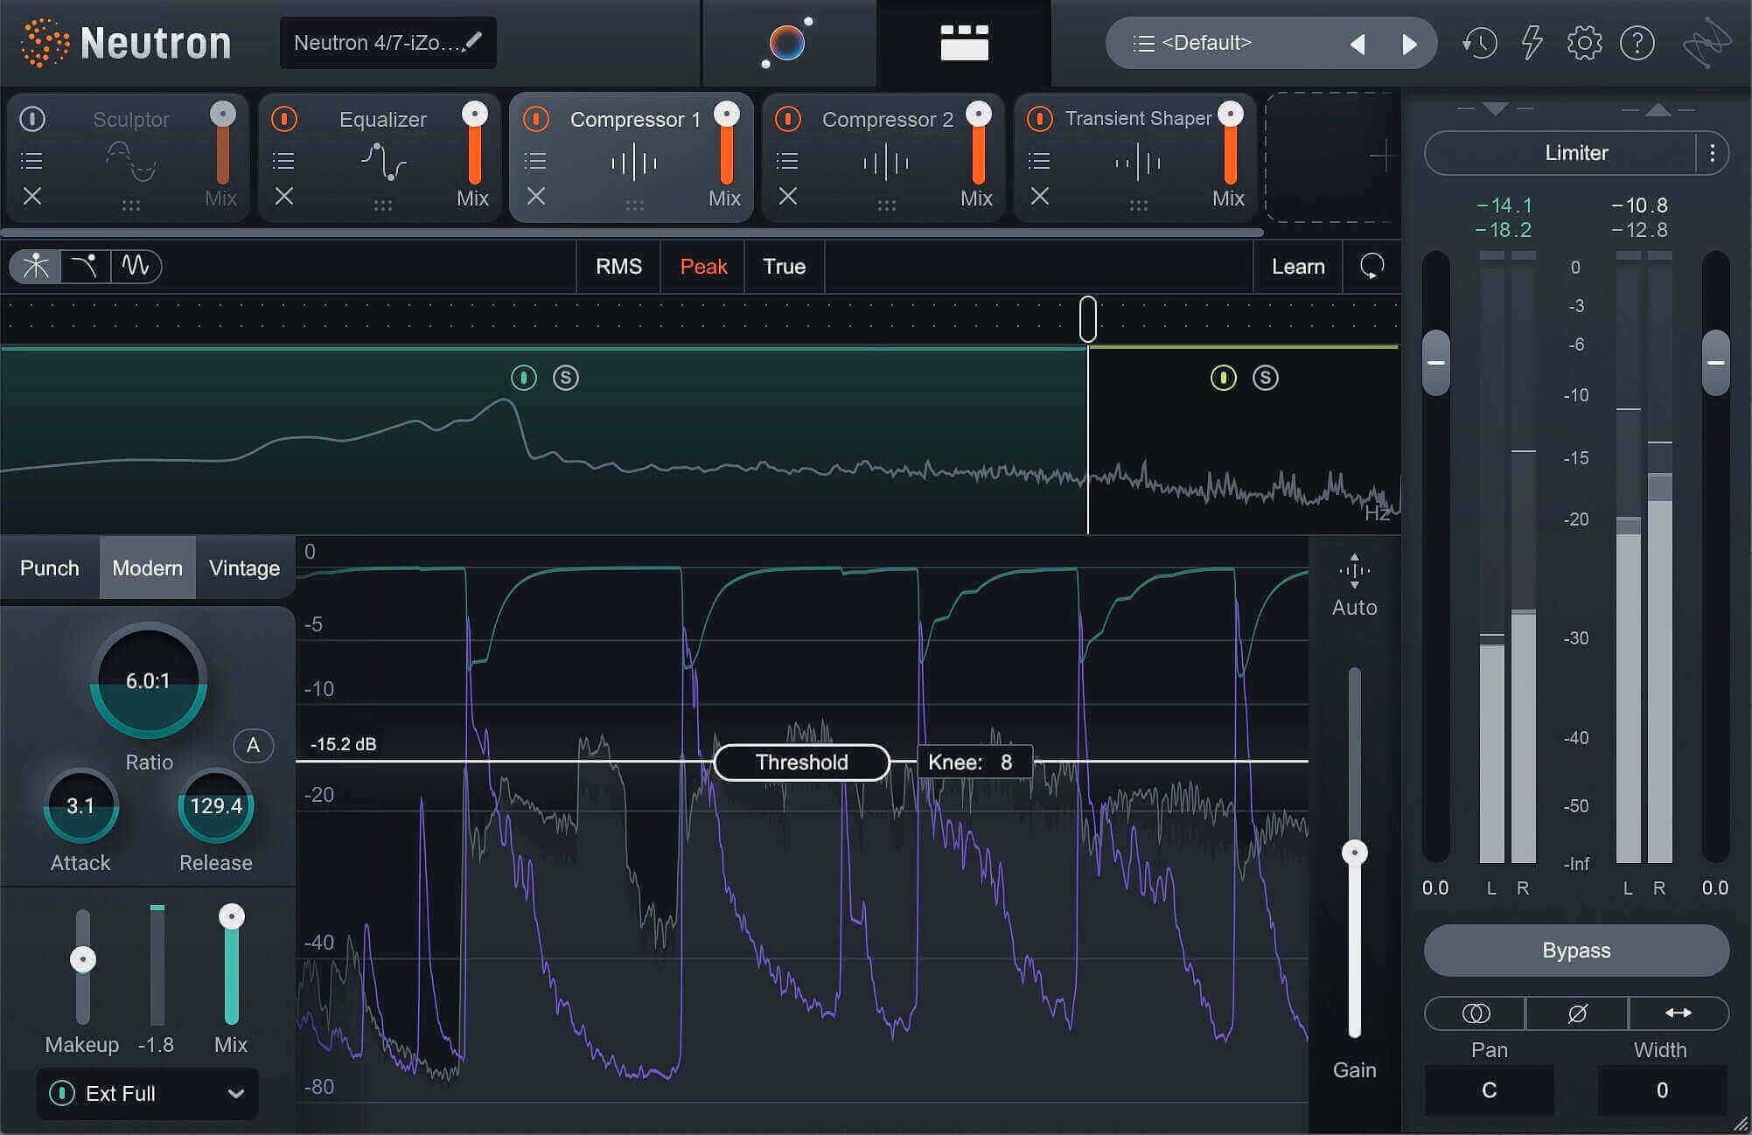Open the Ext Full sidechain dropdown
The height and width of the screenshot is (1135, 1752).
point(147,1093)
